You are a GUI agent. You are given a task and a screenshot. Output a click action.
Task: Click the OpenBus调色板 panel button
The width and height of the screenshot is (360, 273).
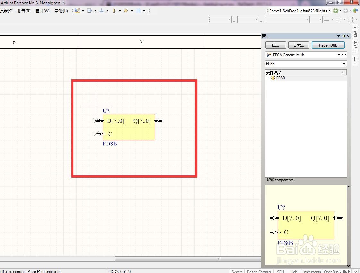click(x=337, y=271)
